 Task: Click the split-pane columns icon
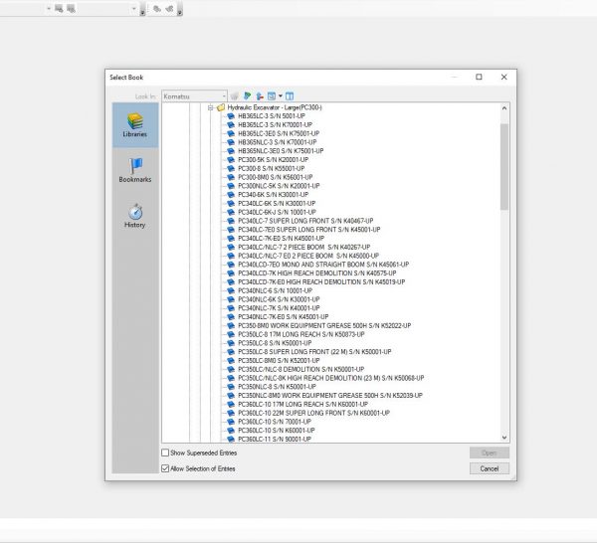290,96
